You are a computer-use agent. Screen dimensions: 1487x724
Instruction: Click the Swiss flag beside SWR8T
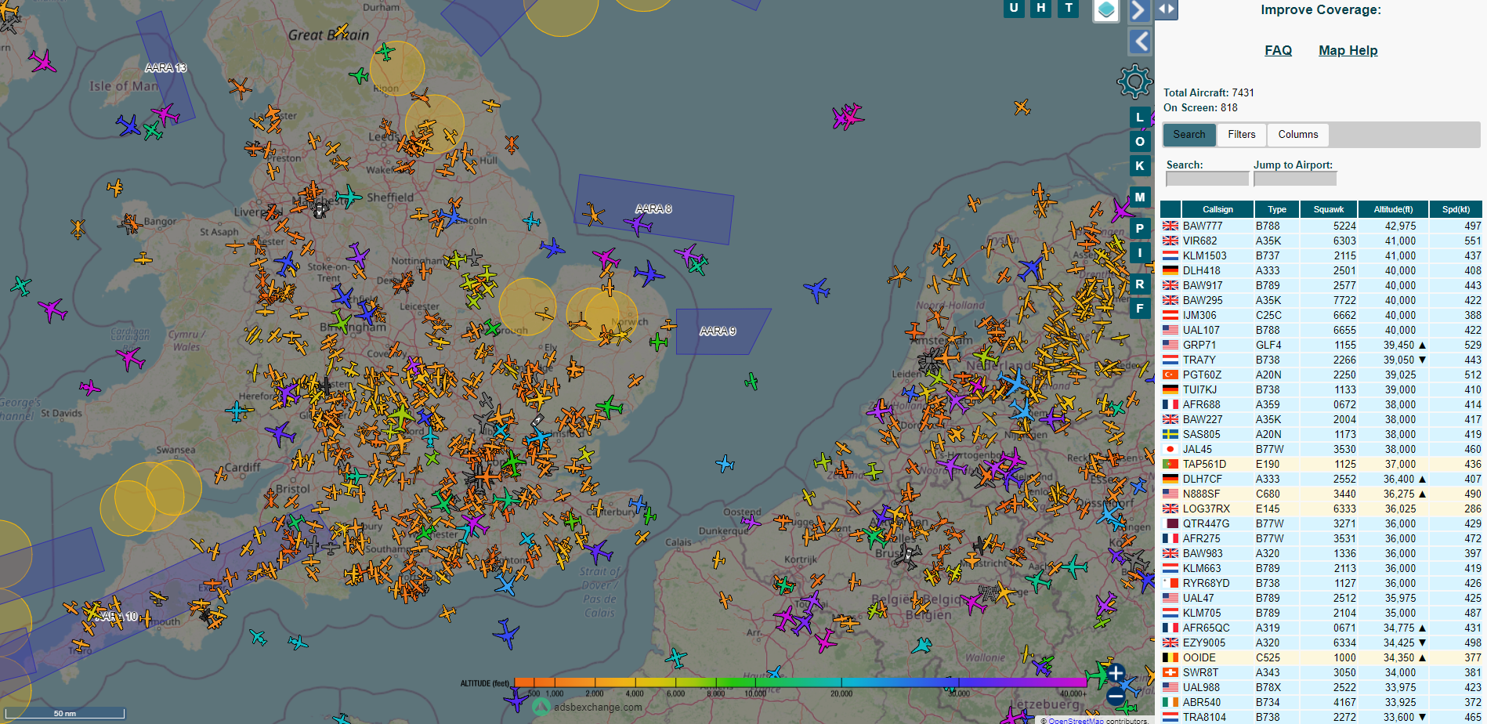(1170, 672)
